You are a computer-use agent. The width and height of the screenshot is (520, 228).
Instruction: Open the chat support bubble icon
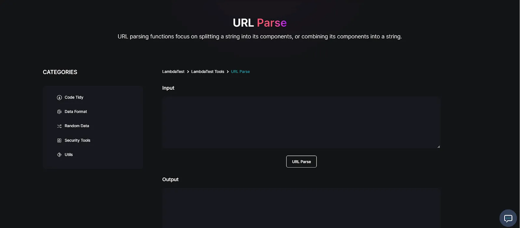point(508,218)
